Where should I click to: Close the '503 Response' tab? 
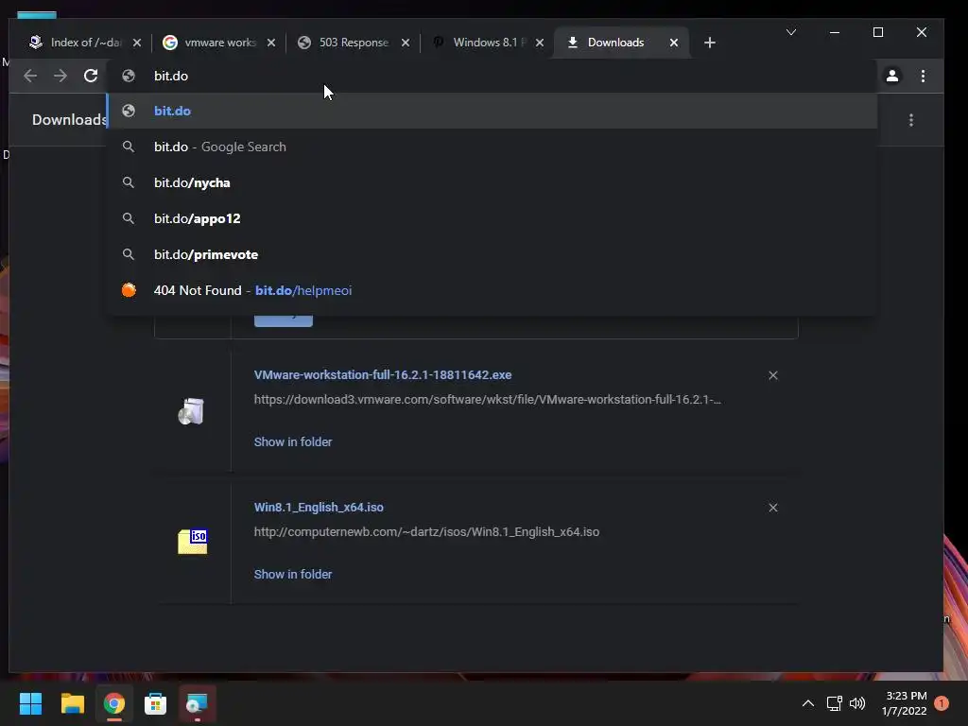pyautogui.click(x=406, y=43)
